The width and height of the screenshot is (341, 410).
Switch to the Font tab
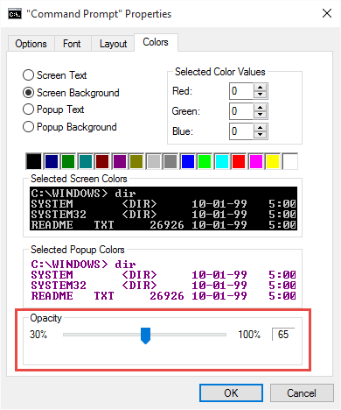coord(72,44)
